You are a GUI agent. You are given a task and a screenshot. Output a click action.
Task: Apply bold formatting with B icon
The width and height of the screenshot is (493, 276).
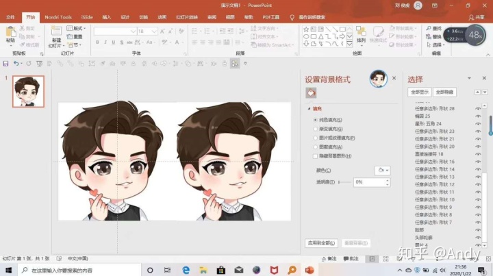(97, 42)
